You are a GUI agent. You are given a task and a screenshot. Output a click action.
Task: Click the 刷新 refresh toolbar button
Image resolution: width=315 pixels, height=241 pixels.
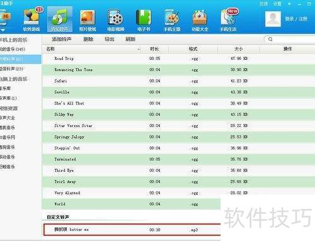click(130, 39)
